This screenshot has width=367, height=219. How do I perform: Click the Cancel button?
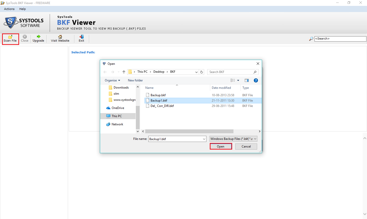[246, 147]
